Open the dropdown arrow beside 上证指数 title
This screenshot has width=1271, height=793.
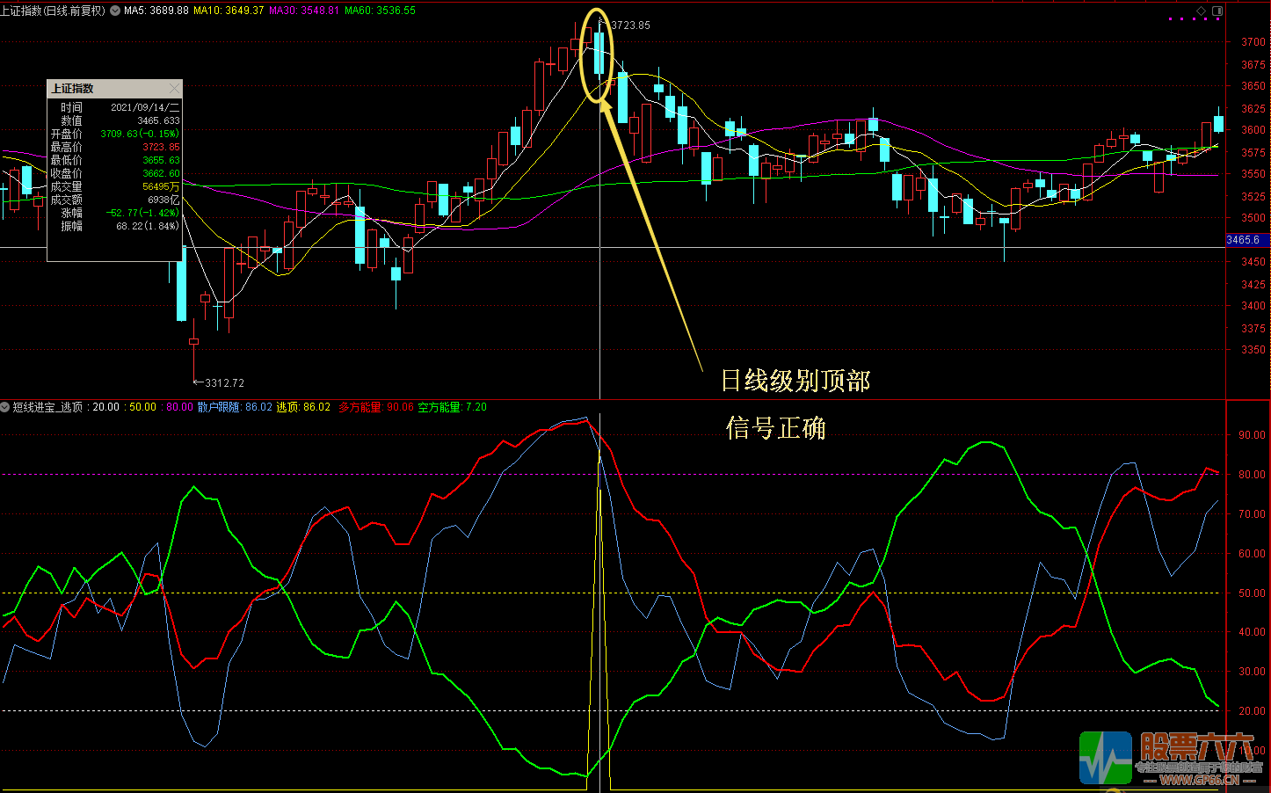pos(115,11)
